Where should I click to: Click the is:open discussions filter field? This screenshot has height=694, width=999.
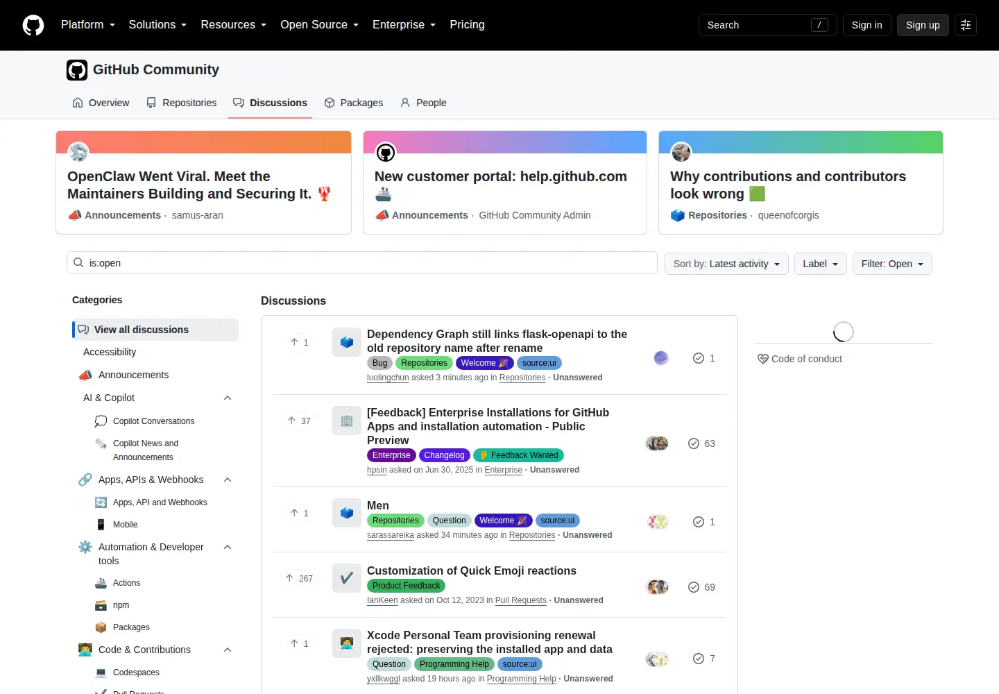[x=362, y=262]
